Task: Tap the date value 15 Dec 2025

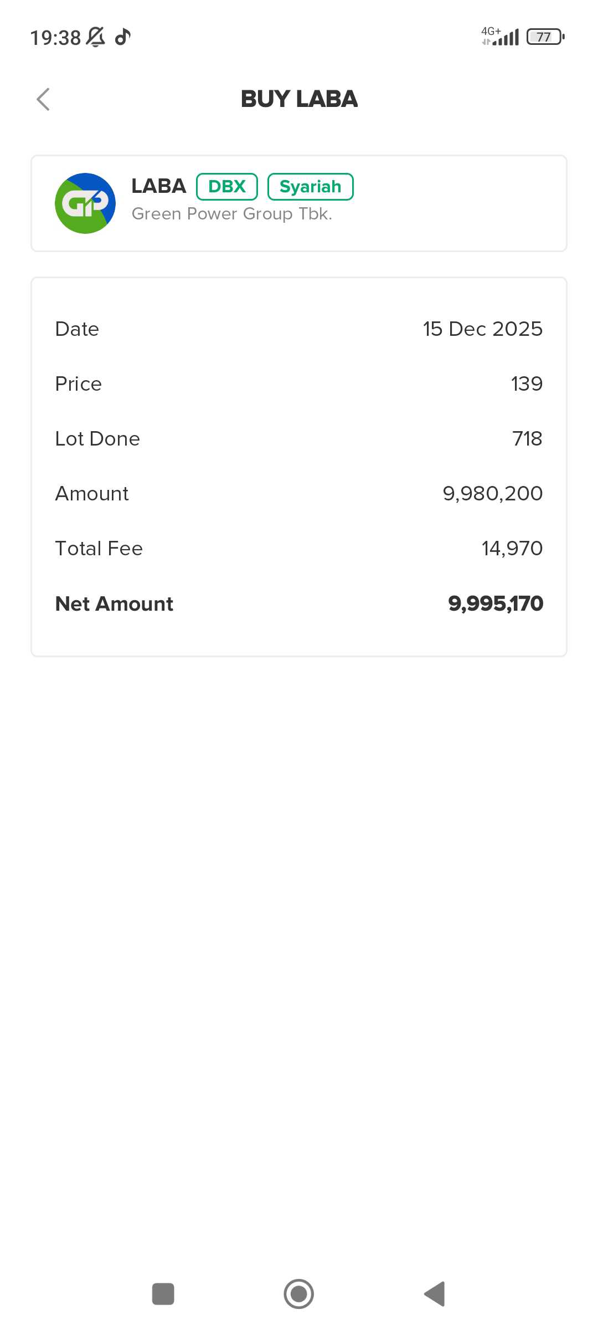Action: [482, 329]
